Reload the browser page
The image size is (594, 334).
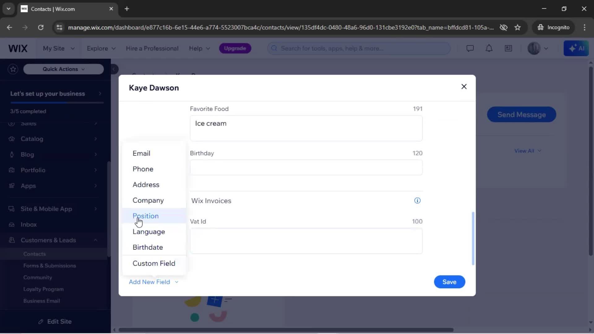(41, 28)
